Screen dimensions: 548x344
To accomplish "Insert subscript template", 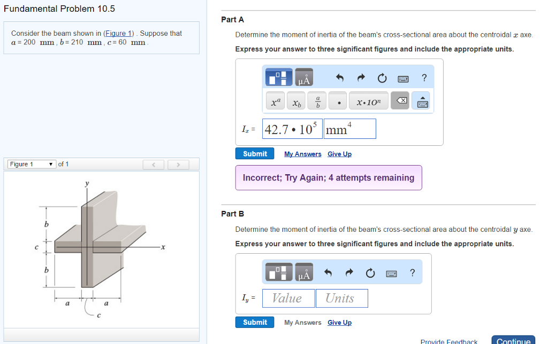I will (x=296, y=101).
